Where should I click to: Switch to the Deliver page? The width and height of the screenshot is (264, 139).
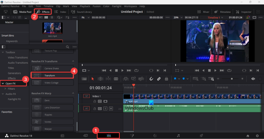(201, 136)
